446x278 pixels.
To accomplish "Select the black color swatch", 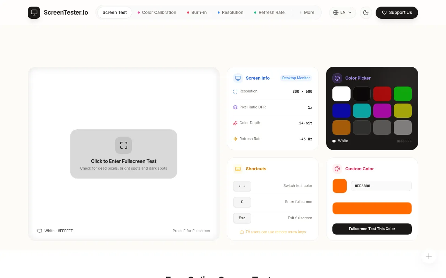I will [x=362, y=94].
